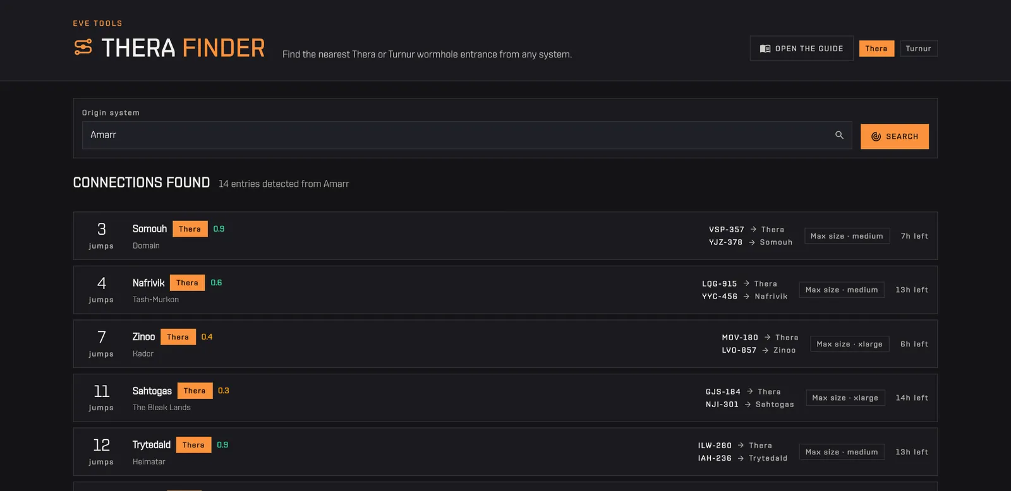
Task: Click Max size xlarge badge in Zinoo row
Action: [849, 344]
